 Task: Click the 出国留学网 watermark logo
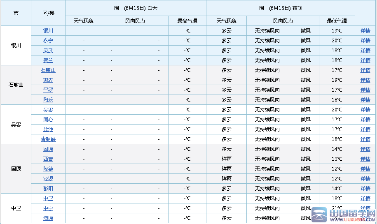343,215
